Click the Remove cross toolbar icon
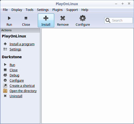The width and height of the screenshot is (134, 124). pos(63,18)
